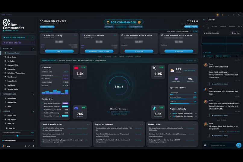The width and height of the screenshot is (243, 162).
Task: Open Contacts / CRM in sidebar
Action: coord(18,65)
